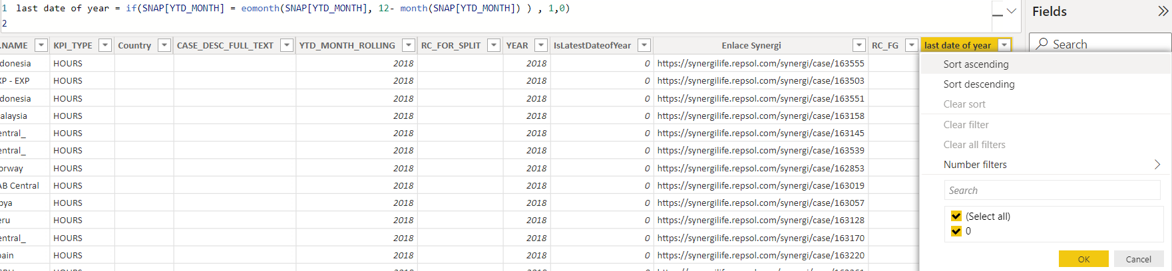The height and width of the screenshot is (271, 1172).
Task: Open filter dropdown for YEAR column
Action: click(x=541, y=45)
